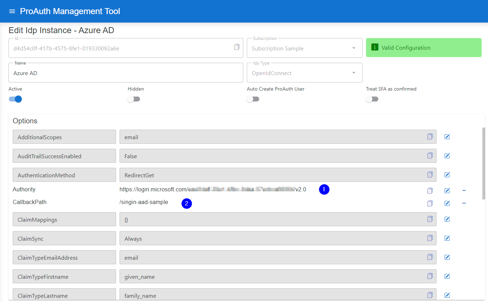
Task: Copy the Authority URL using copy icon
Action: (x=429, y=190)
